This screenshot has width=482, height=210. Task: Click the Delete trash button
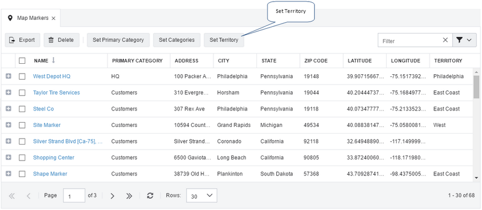click(x=61, y=40)
